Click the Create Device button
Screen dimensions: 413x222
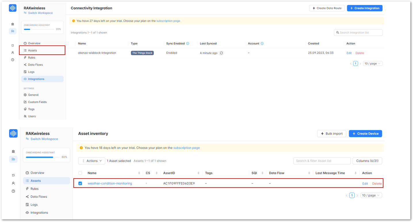365,133
